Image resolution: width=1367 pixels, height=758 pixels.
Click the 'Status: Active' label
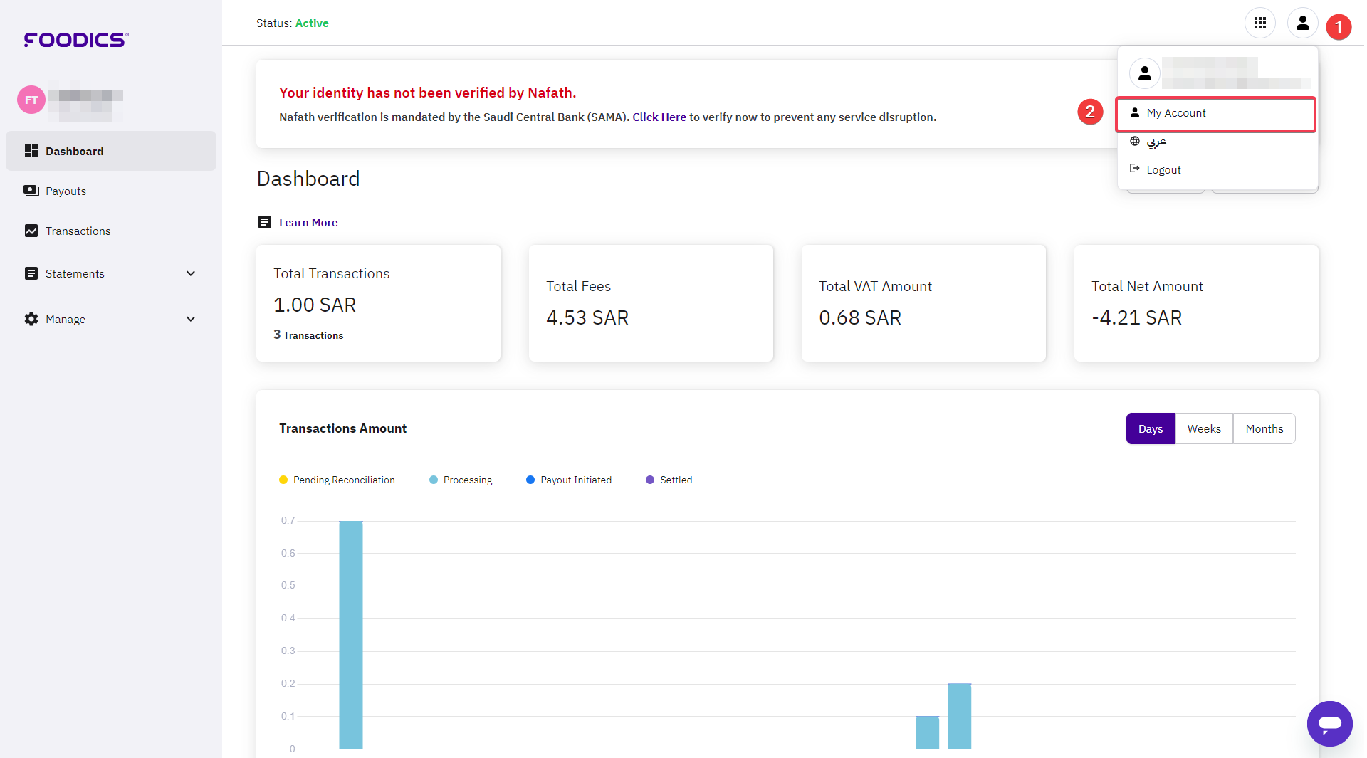point(292,23)
